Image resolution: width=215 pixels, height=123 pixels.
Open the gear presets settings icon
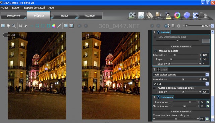click(x=167, y=26)
